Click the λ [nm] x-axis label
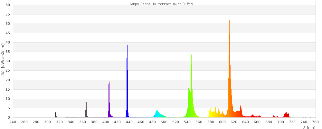The width and height of the screenshot is (322, 129). 309,127
